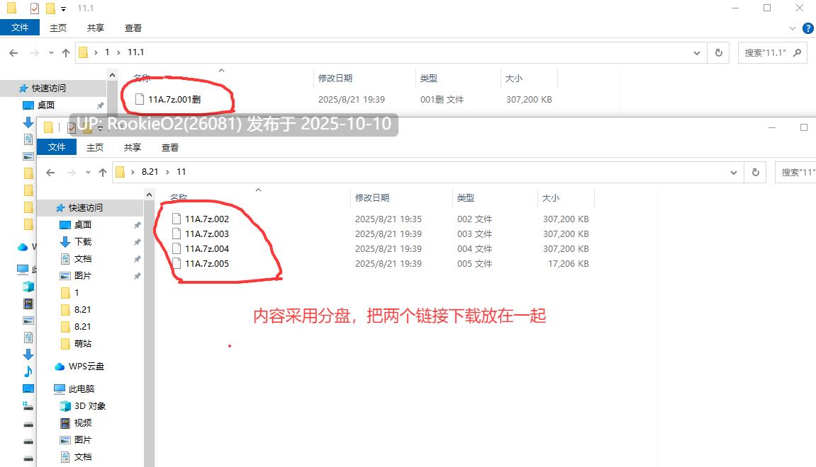This screenshot has height=467, width=816.
Task: Click up-directory arrow in 11 window
Action: tap(103, 173)
